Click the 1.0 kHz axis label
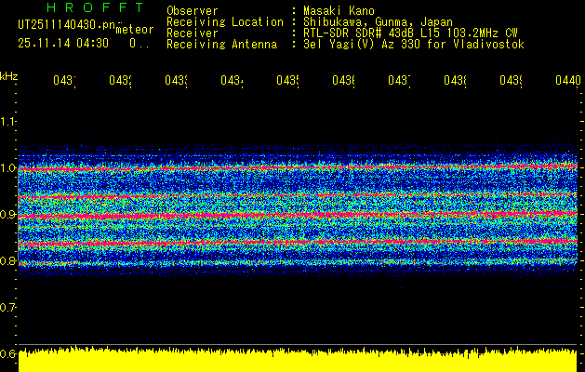The image size is (585, 372). coord(7,168)
